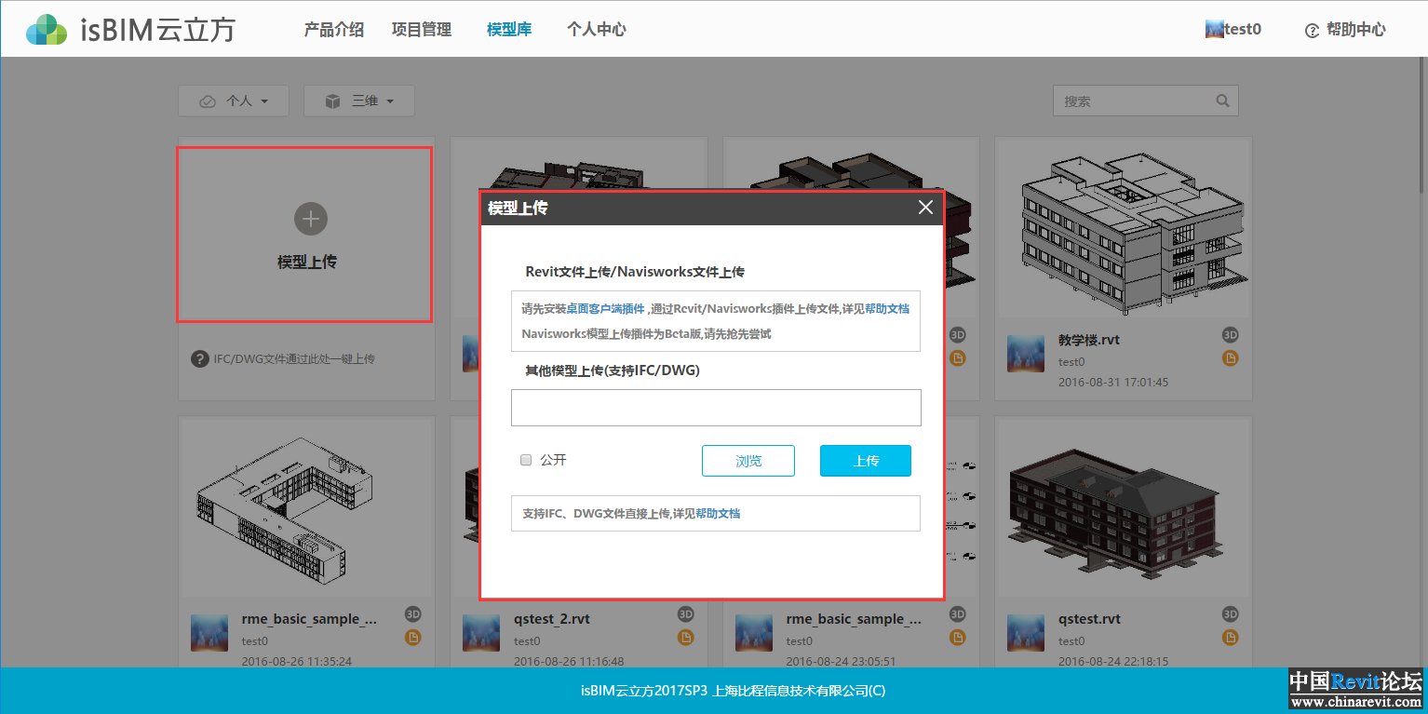This screenshot has height=714, width=1428.
Task: Click the blue 上传 button
Action: 866,461
